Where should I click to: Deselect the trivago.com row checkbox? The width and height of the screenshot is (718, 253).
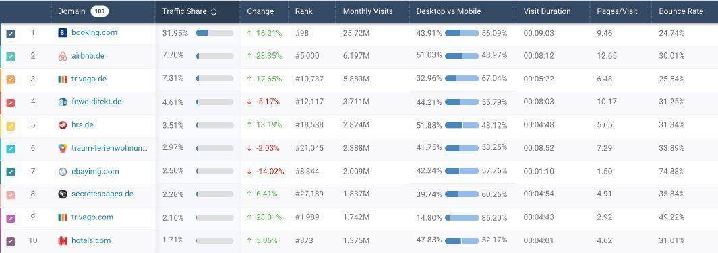pyautogui.click(x=11, y=218)
